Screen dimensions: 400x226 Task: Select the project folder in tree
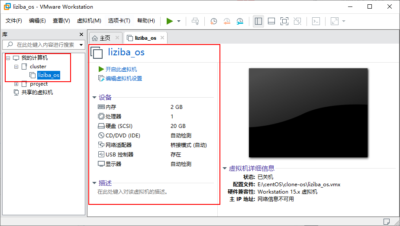coord(39,84)
